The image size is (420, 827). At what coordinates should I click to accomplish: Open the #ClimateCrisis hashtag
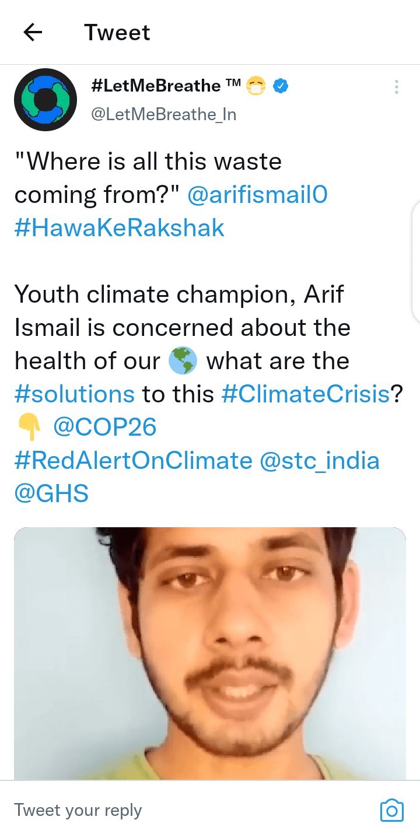(x=306, y=395)
